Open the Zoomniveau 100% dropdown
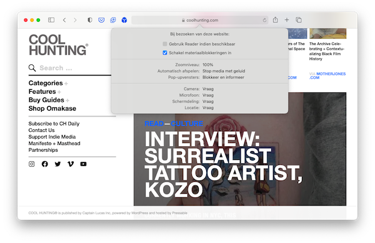This screenshot has width=375, height=243. [x=208, y=65]
